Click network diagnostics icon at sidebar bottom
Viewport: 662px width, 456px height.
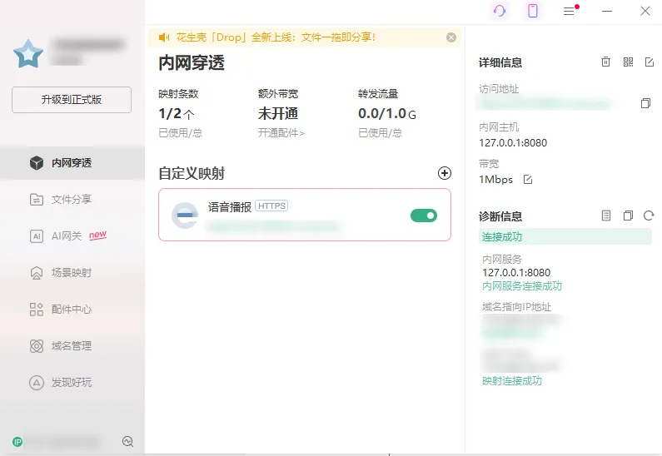coord(127,442)
